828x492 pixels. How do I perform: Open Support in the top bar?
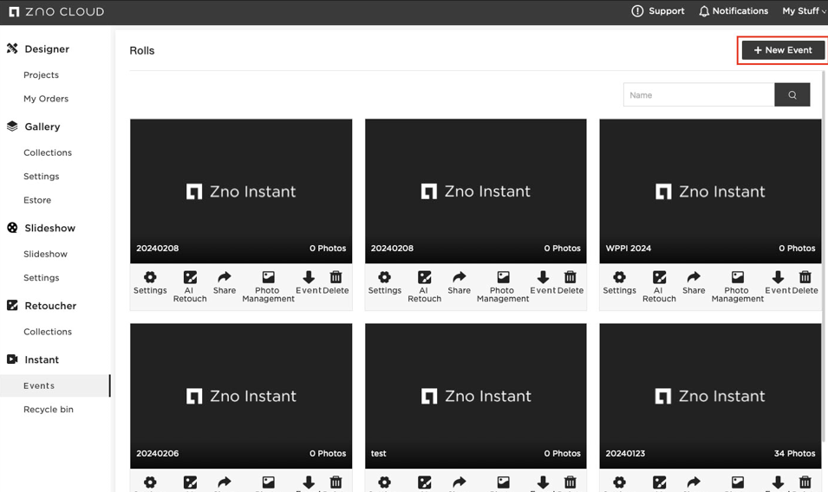pyautogui.click(x=658, y=11)
